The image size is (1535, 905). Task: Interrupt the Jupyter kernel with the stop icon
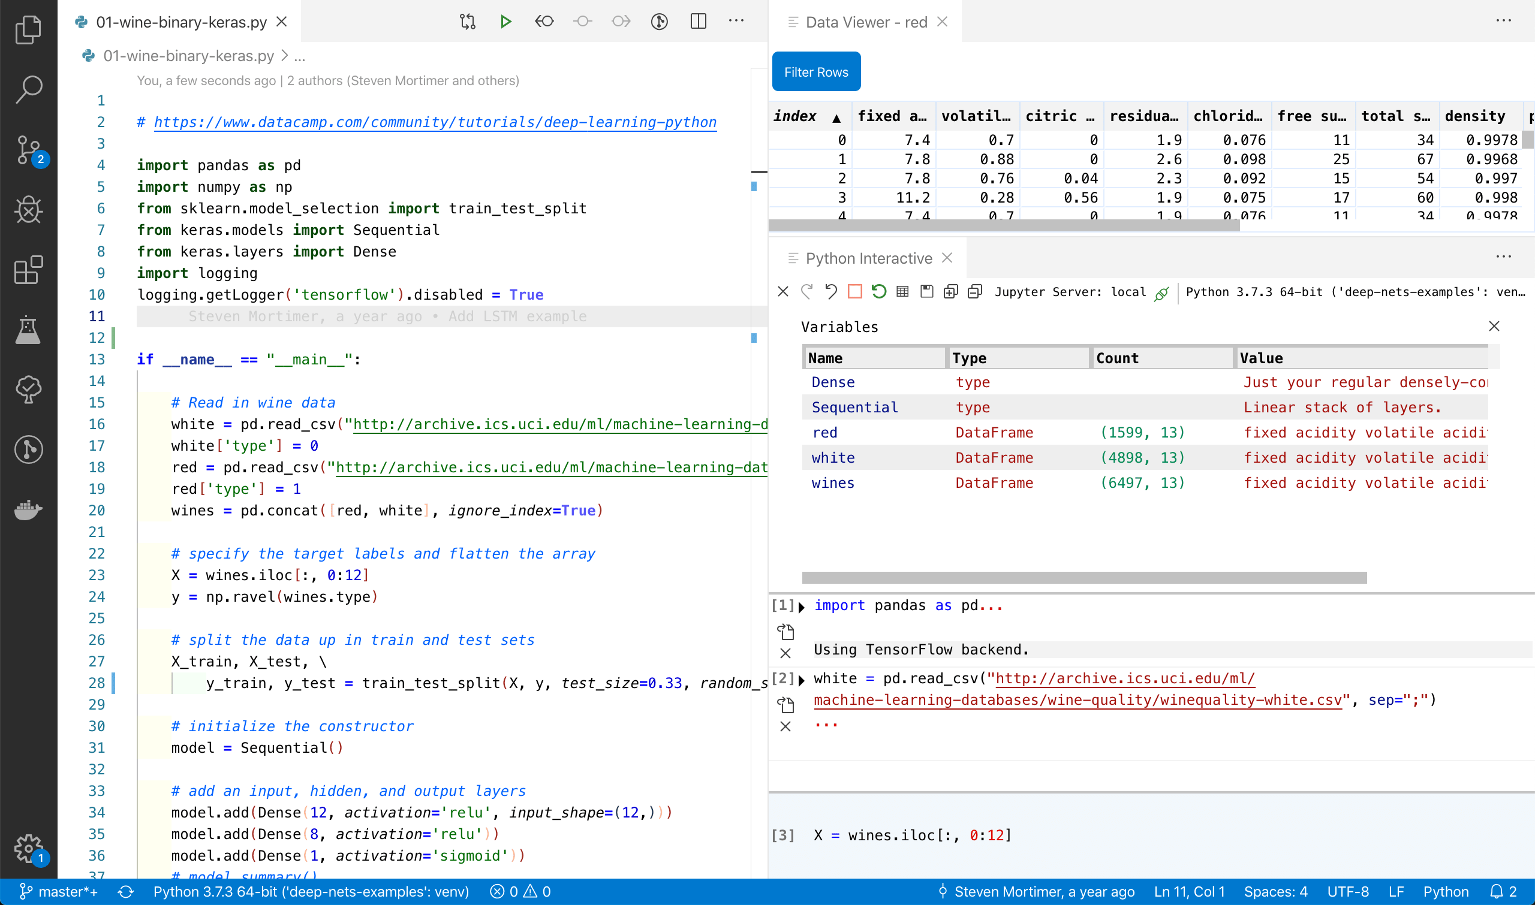coord(855,291)
